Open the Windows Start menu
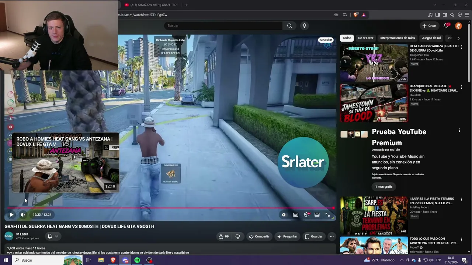 point(6,260)
